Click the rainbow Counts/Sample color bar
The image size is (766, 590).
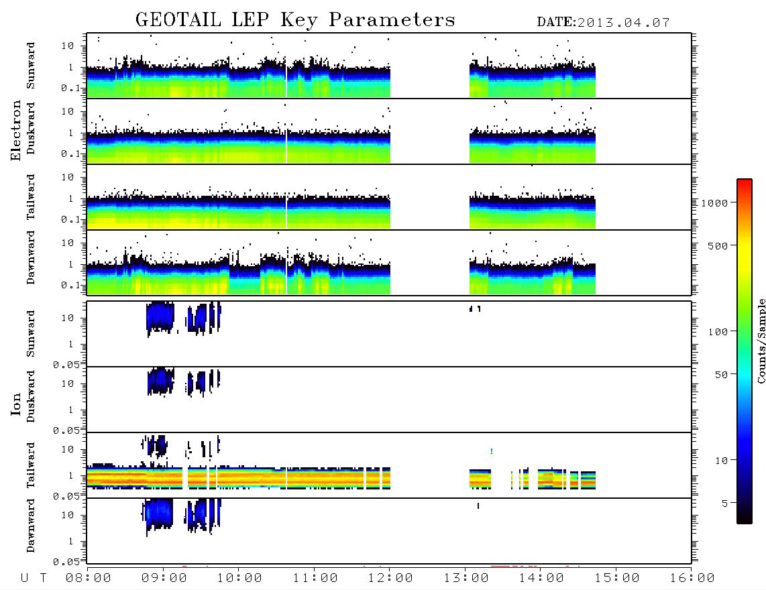(745, 352)
